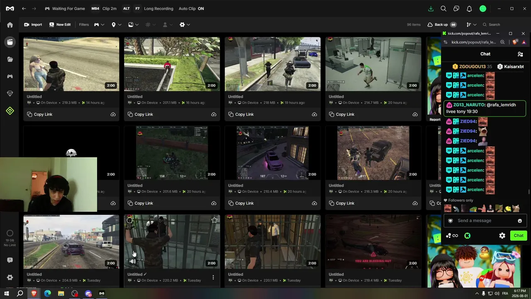Upload the 214.7 MB clip to cloud
The width and height of the screenshot is (531, 299).
pyautogui.click(x=415, y=114)
